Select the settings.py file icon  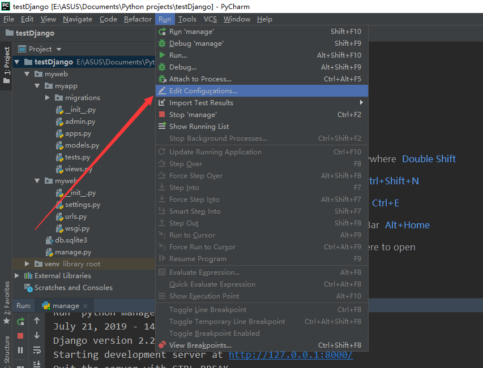pyautogui.click(x=59, y=205)
